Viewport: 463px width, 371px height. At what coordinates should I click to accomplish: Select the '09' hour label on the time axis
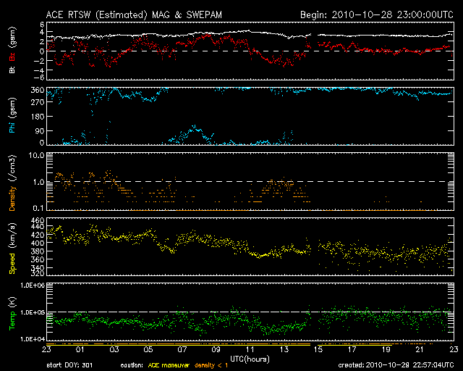216,350
